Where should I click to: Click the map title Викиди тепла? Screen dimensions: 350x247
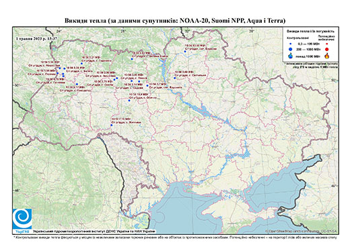175,21
